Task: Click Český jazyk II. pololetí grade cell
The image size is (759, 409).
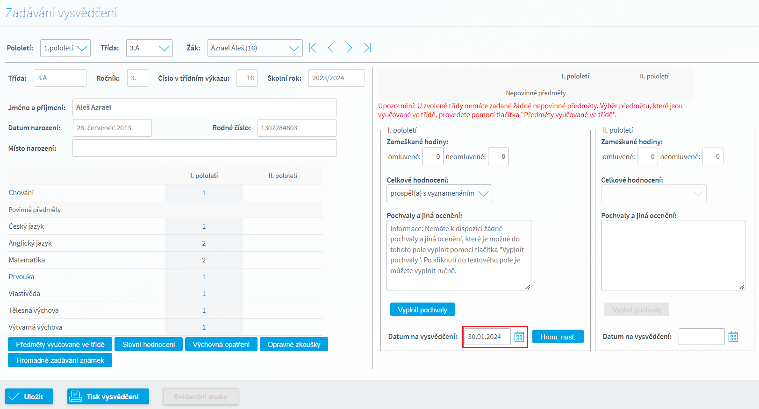Action: coord(283,226)
